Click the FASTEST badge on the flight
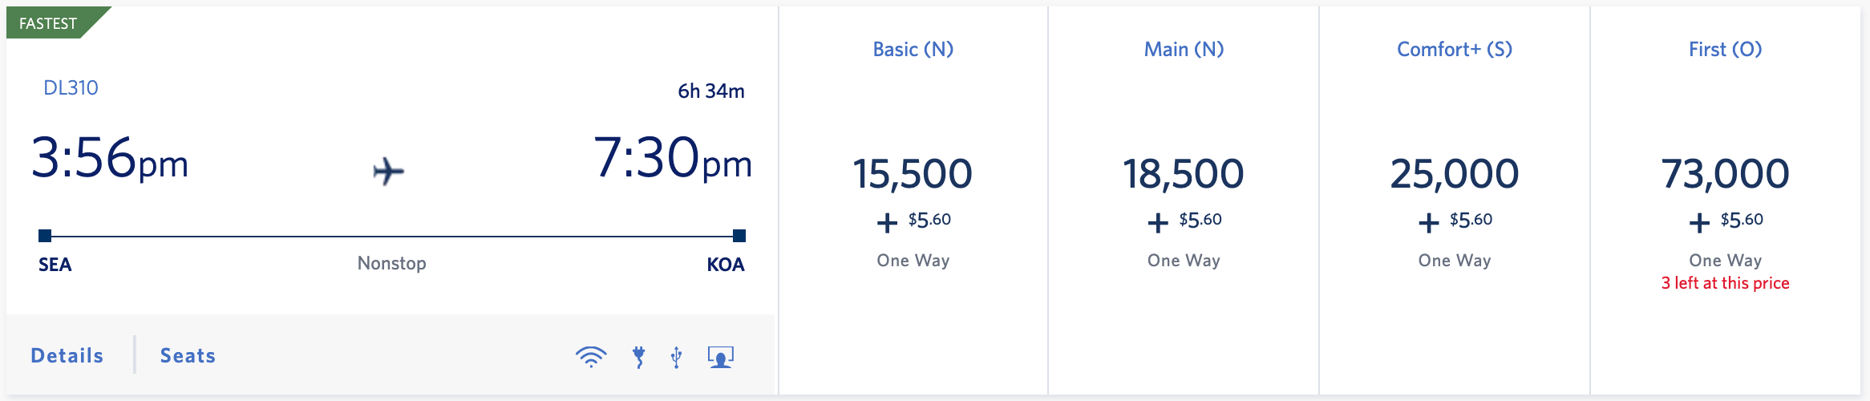The width and height of the screenshot is (1870, 401). (x=48, y=23)
